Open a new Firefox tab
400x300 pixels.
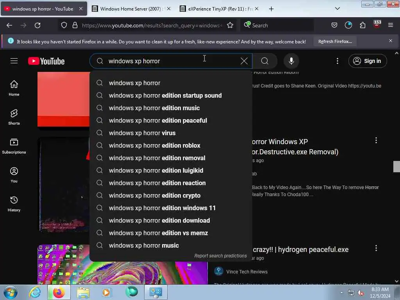click(271, 9)
